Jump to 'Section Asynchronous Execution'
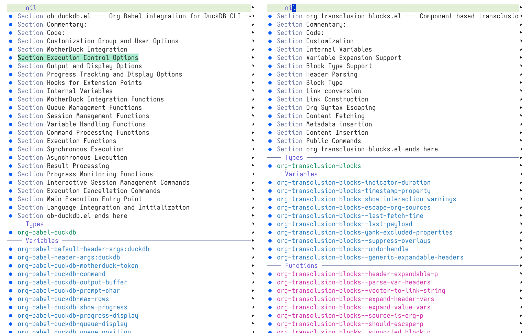The width and height of the screenshot is (525, 333). point(73,157)
